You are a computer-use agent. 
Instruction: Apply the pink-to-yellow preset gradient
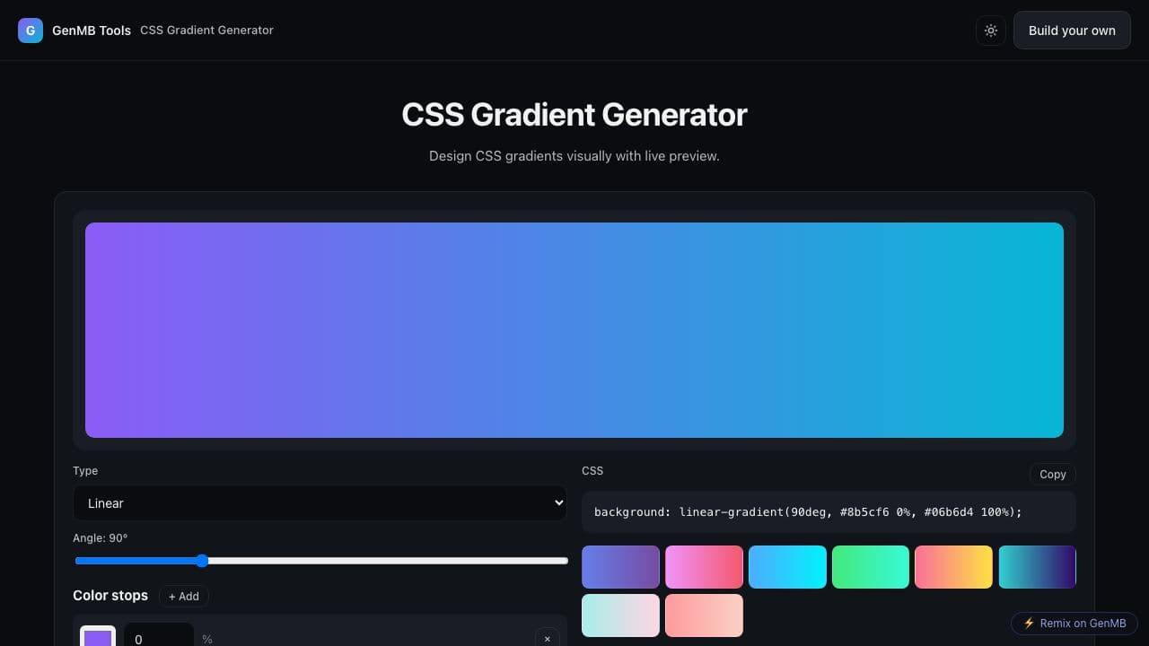tap(953, 567)
